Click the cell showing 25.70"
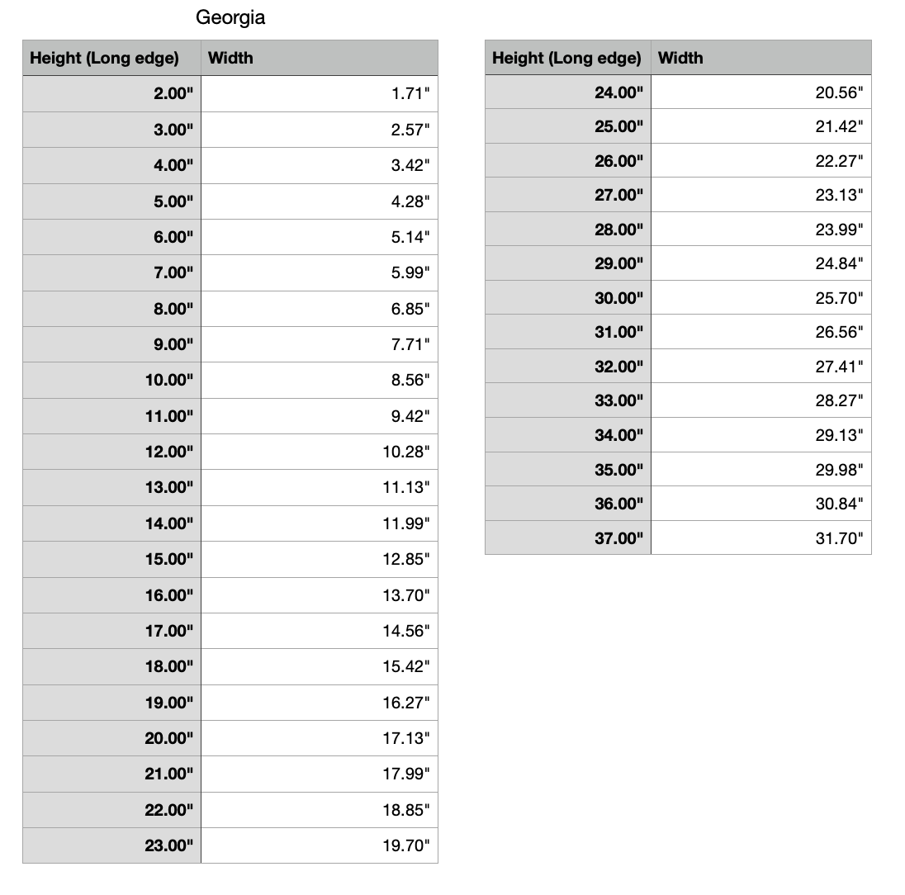 pos(839,298)
